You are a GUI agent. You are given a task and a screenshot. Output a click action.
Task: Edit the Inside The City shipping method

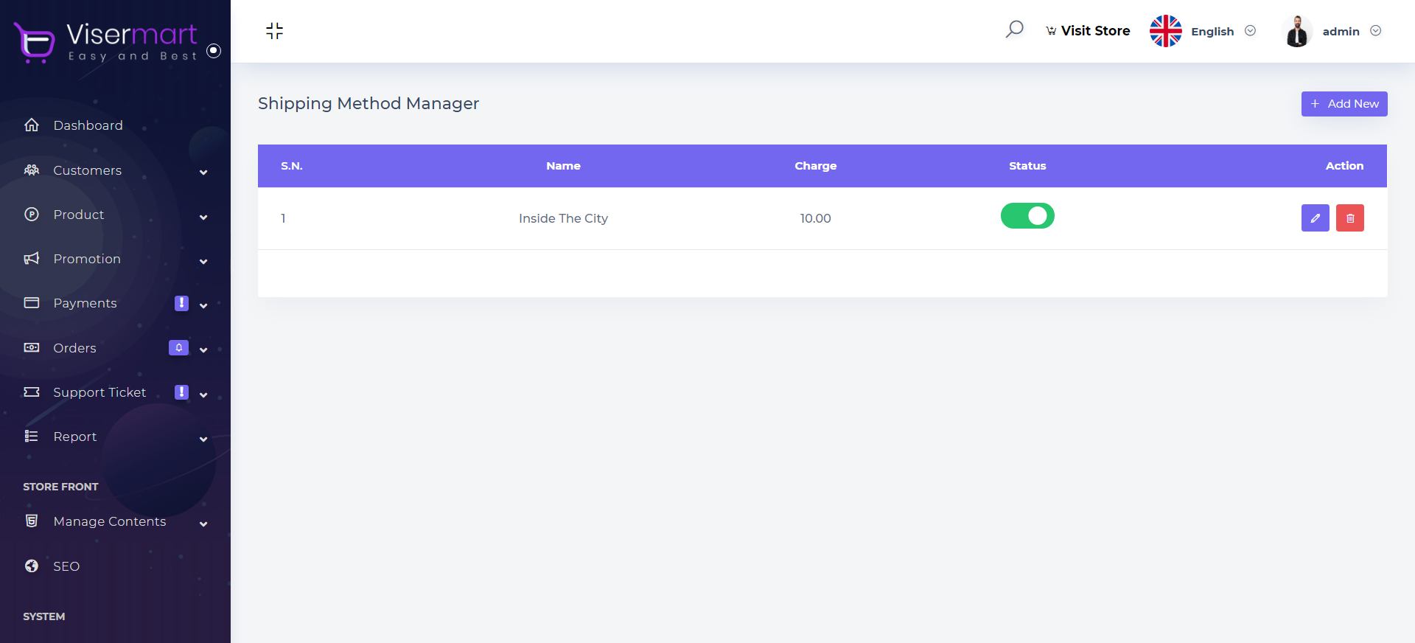(1315, 218)
